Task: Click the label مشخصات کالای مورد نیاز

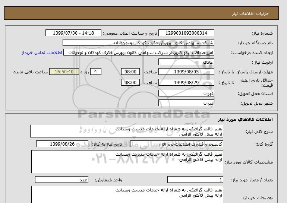Action: pos(249,162)
